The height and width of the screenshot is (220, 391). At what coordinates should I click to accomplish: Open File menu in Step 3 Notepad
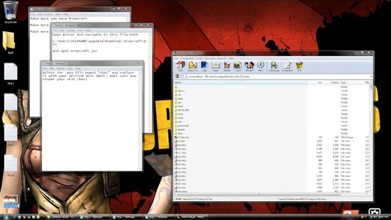(45, 68)
